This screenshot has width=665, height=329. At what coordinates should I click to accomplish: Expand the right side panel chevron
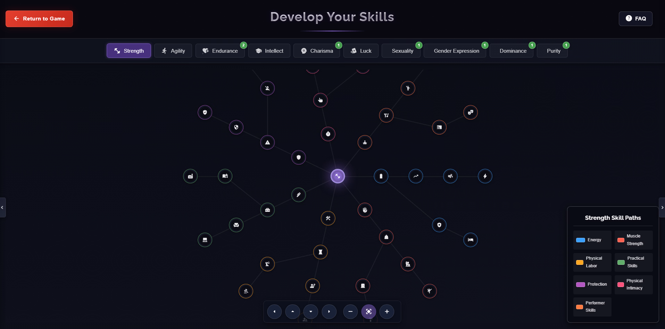click(662, 207)
